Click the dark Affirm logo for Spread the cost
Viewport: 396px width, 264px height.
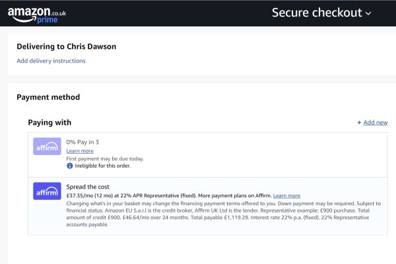pos(47,191)
